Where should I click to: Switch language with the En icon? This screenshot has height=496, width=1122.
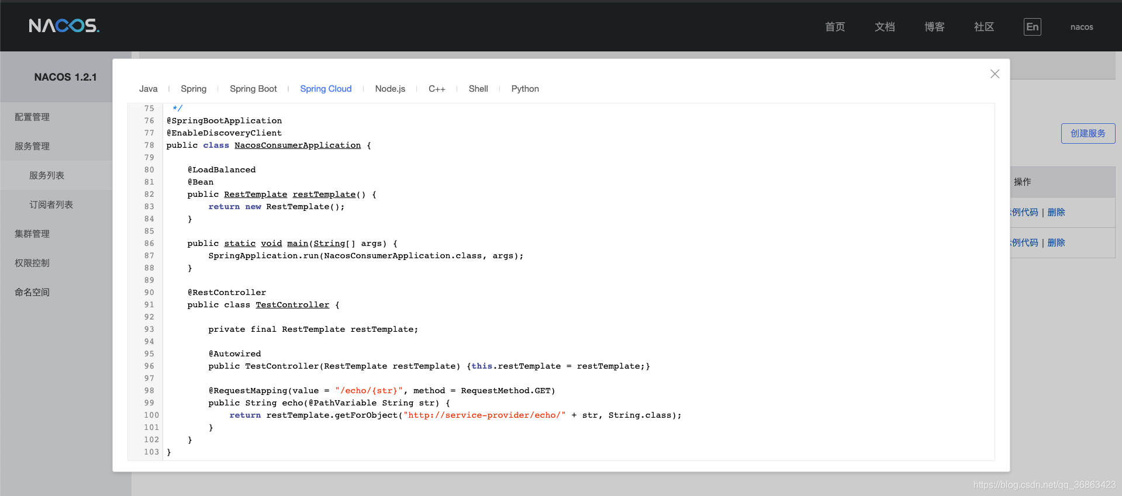pyautogui.click(x=1032, y=27)
